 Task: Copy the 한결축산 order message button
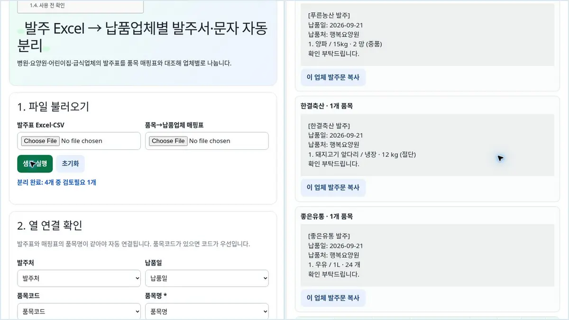pyautogui.click(x=333, y=187)
